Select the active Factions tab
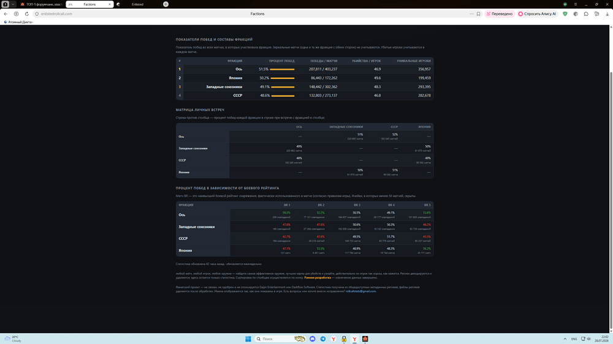The width and height of the screenshot is (613, 344). (89, 4)
